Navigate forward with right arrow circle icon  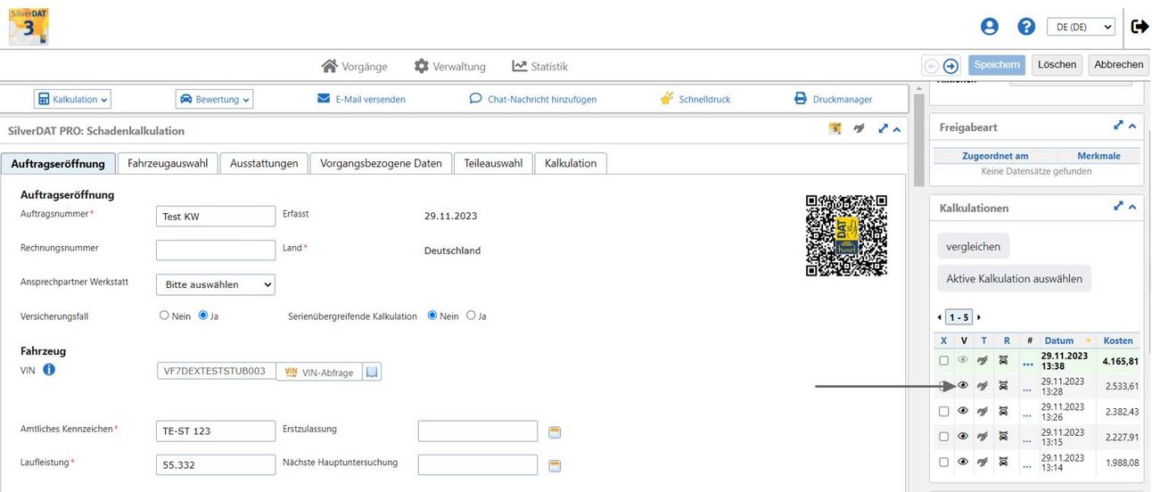(x=950, y=65)
